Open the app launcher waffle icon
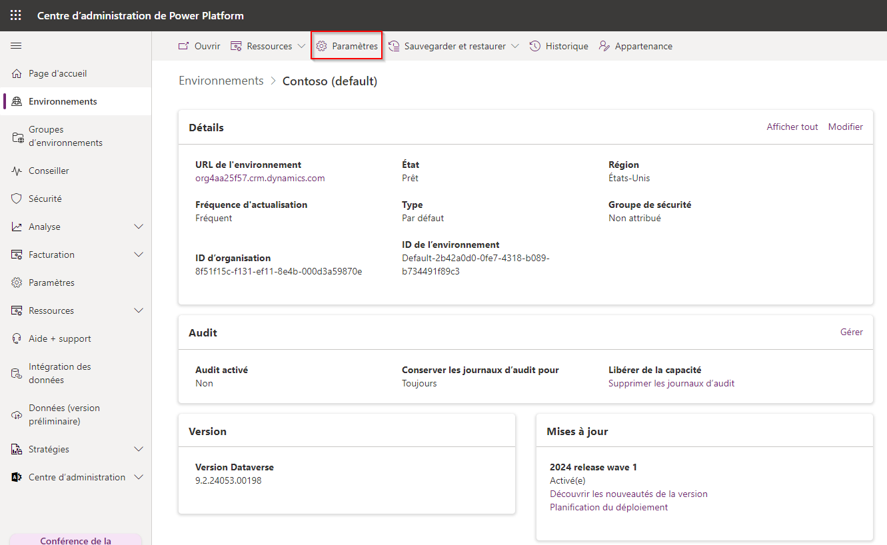887x545 pixels. pos(15,15)
